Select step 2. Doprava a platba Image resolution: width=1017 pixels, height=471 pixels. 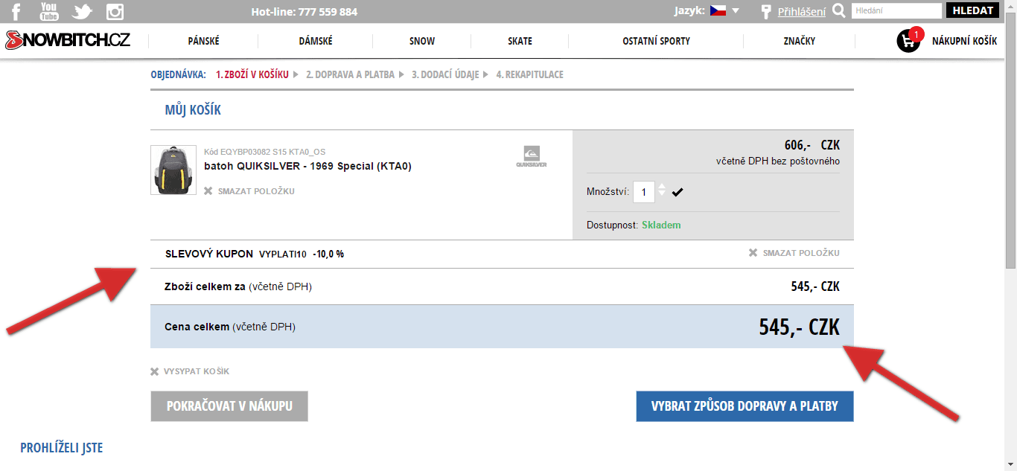[x=350, y=74]
